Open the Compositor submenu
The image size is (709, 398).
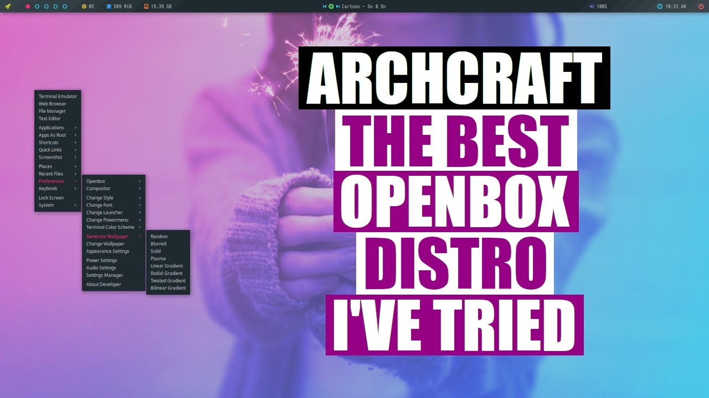pyautogui.click(x=114, y=188)
